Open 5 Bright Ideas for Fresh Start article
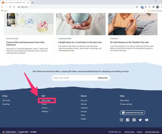This screenshot has height=134, width=162. coord(80,42)
